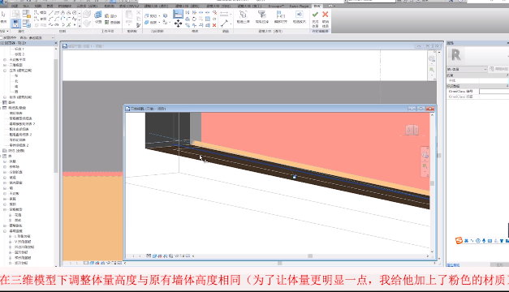509x292 pixels.
Task: Switch to the highlighted Modify ribbon tab
Action: 317,6
